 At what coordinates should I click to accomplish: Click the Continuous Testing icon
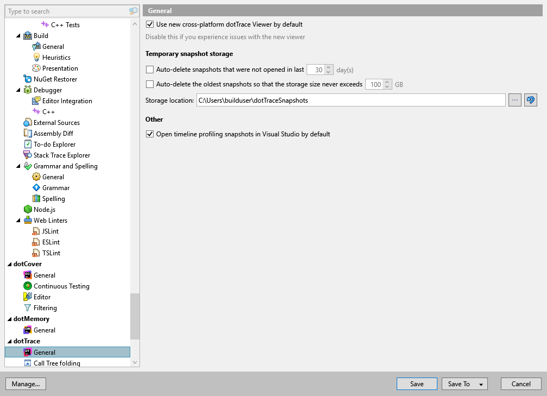[28, 286]
